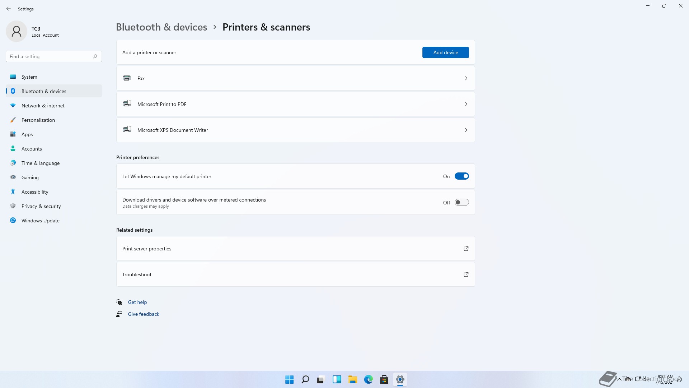This screenshot has width=689, height=388.
Task: Open Gaming via its controller icon
Action: [x=13, y=177]
